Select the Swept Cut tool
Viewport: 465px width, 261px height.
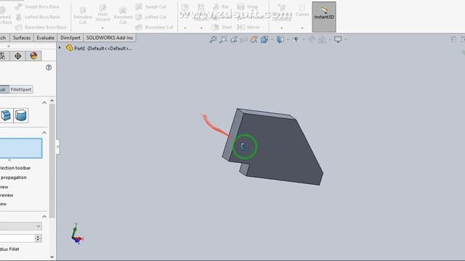(150, 7)
